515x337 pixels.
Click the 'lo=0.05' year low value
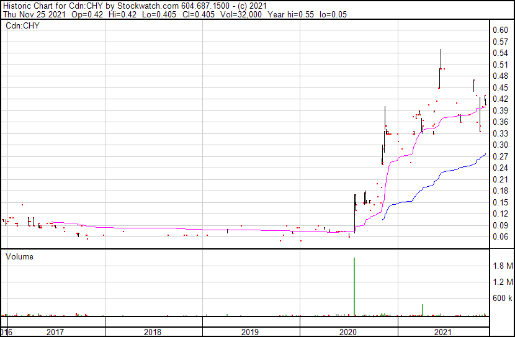[x=333, y=14]
